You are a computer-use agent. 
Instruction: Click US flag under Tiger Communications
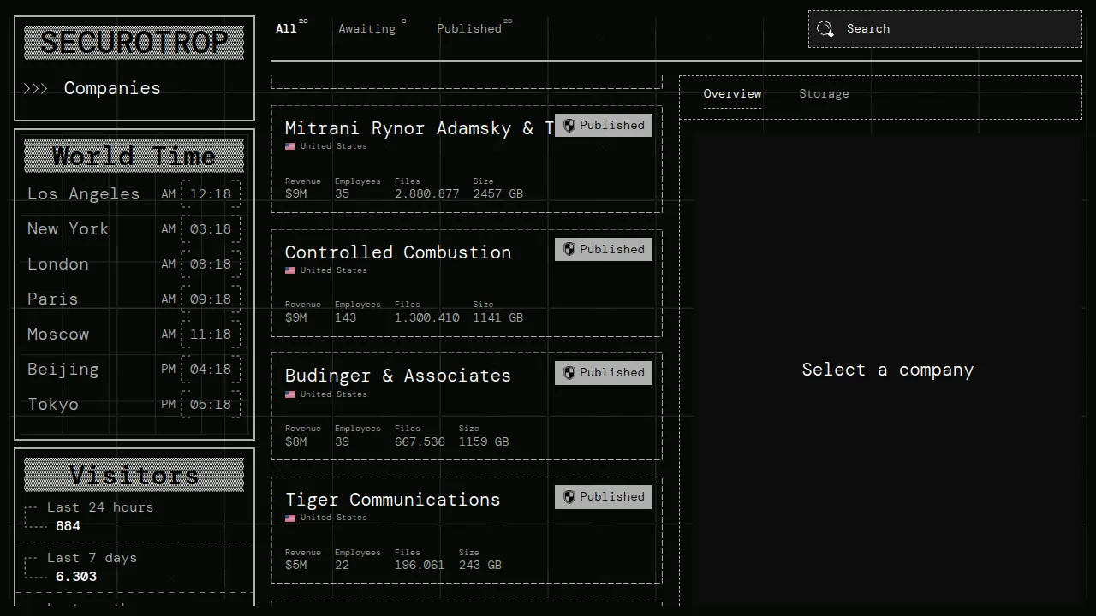click(290, 518)
